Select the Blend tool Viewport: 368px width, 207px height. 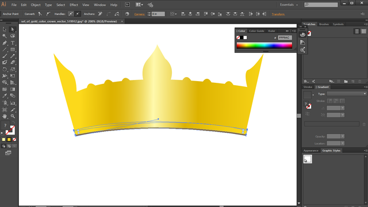coord(13,96)
